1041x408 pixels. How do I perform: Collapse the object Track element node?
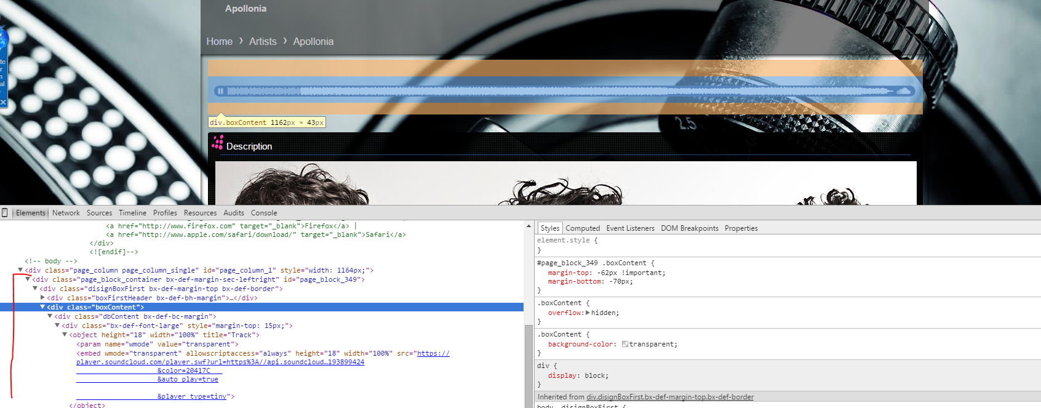tap(65, 335)
